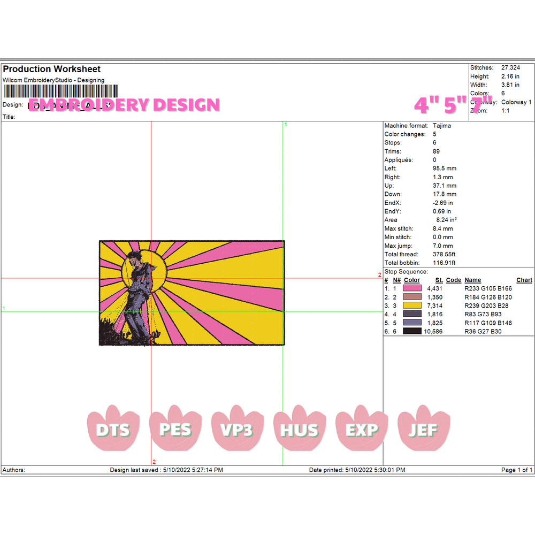This screenshot has height=535, width=535.
Task: Select the lavender swatch in row 5
Action: (x=412, y=323)
